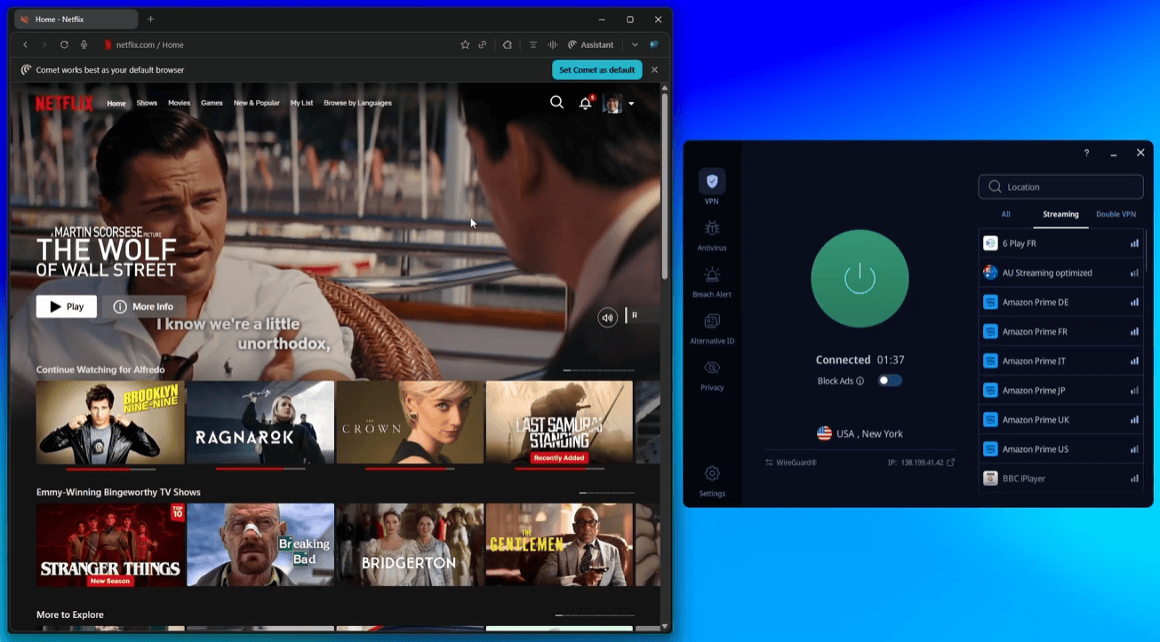This screenshot has width=1160, height=642.
Task: Open Browse by Languages menu
Action: click(x=357, y=103)
